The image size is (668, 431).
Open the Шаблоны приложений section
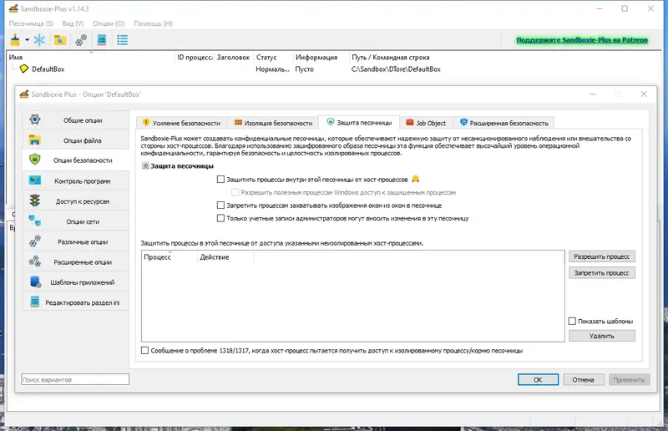tap(76, 282)
